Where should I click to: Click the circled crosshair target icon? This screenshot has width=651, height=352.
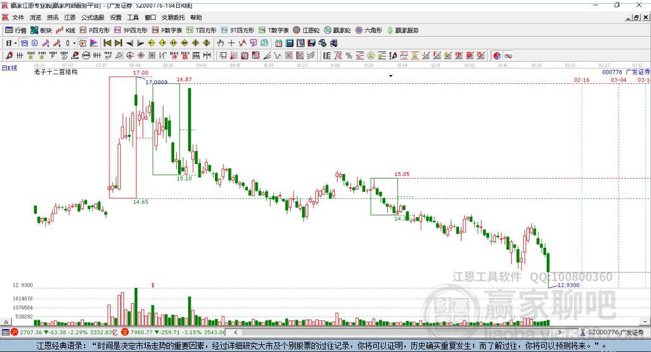click(130, 56)
